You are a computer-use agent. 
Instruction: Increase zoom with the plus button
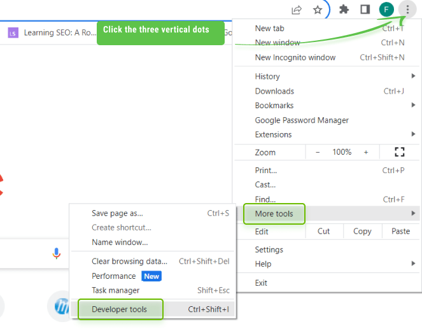point(366,152)
